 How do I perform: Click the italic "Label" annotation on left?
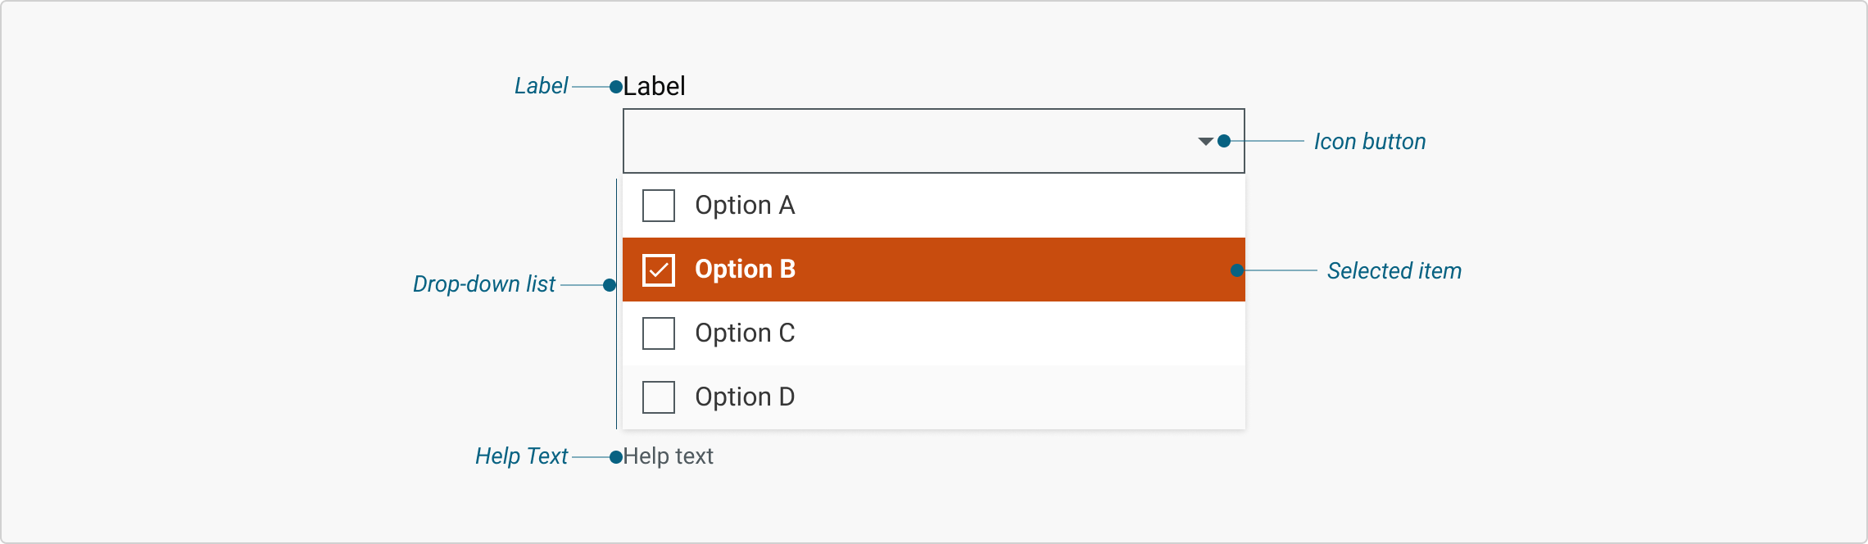[x=541, y=86]
